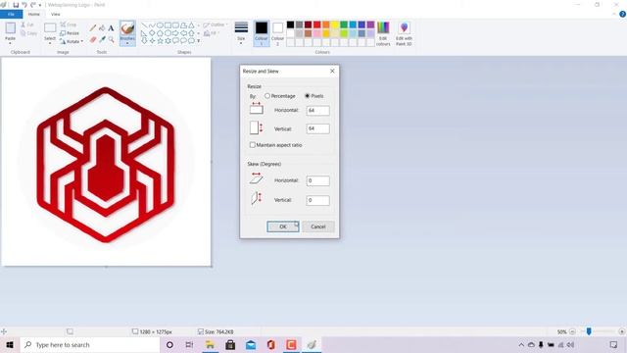Open Mail app from taskbar
Screen dimensions: 627x353
click(251, 344)
